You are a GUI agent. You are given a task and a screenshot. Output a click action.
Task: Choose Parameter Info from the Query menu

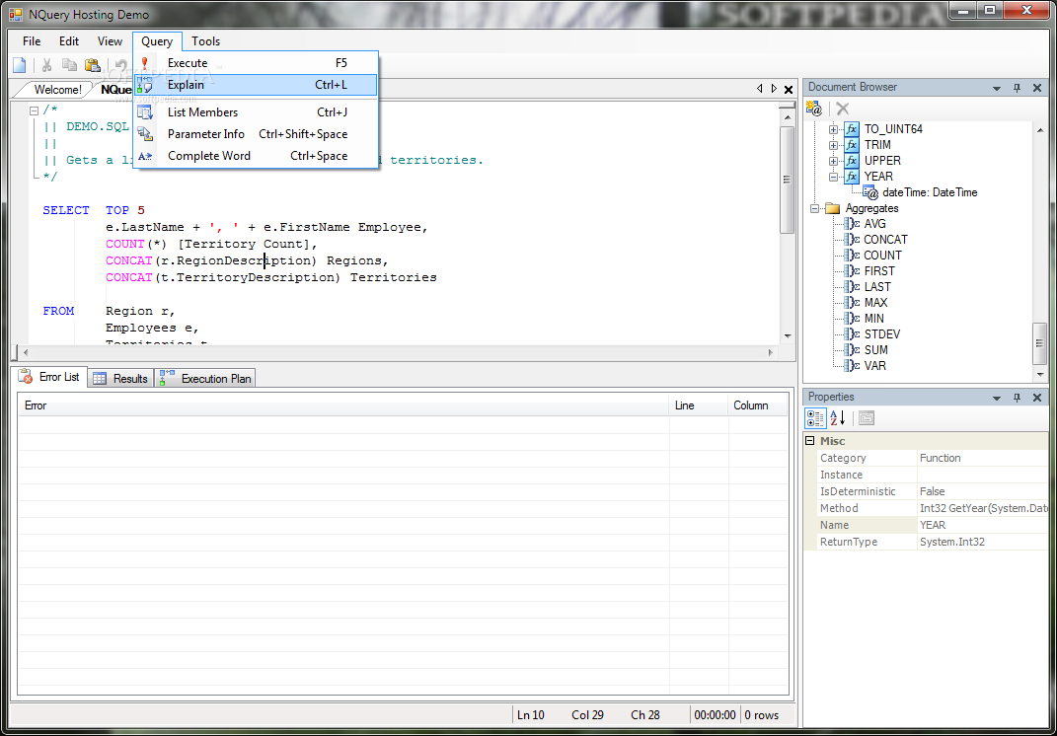pyautogui.click(x=257, y=134)
